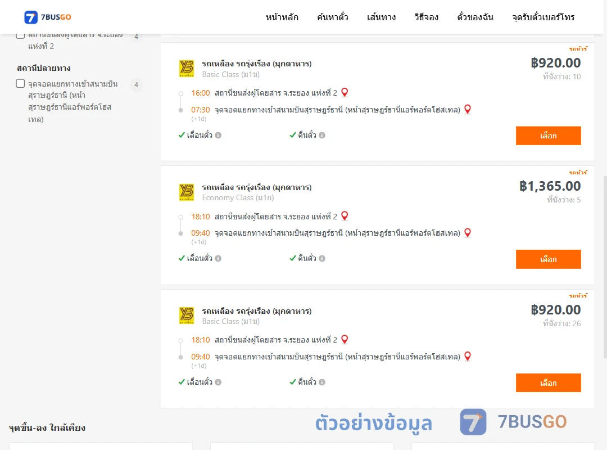Click the yellow operator logo on the Economy Class trip
Viewport: 607px width, 450px height.
(187, 192)
